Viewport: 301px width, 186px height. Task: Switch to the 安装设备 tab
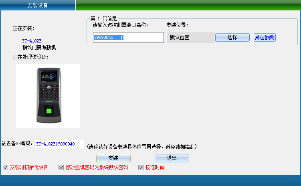tap(37, 5)
